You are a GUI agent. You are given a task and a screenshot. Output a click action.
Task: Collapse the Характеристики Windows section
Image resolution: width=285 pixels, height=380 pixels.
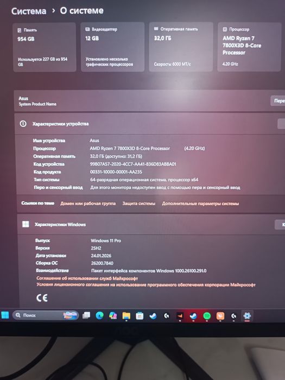[x=280, y=225]
